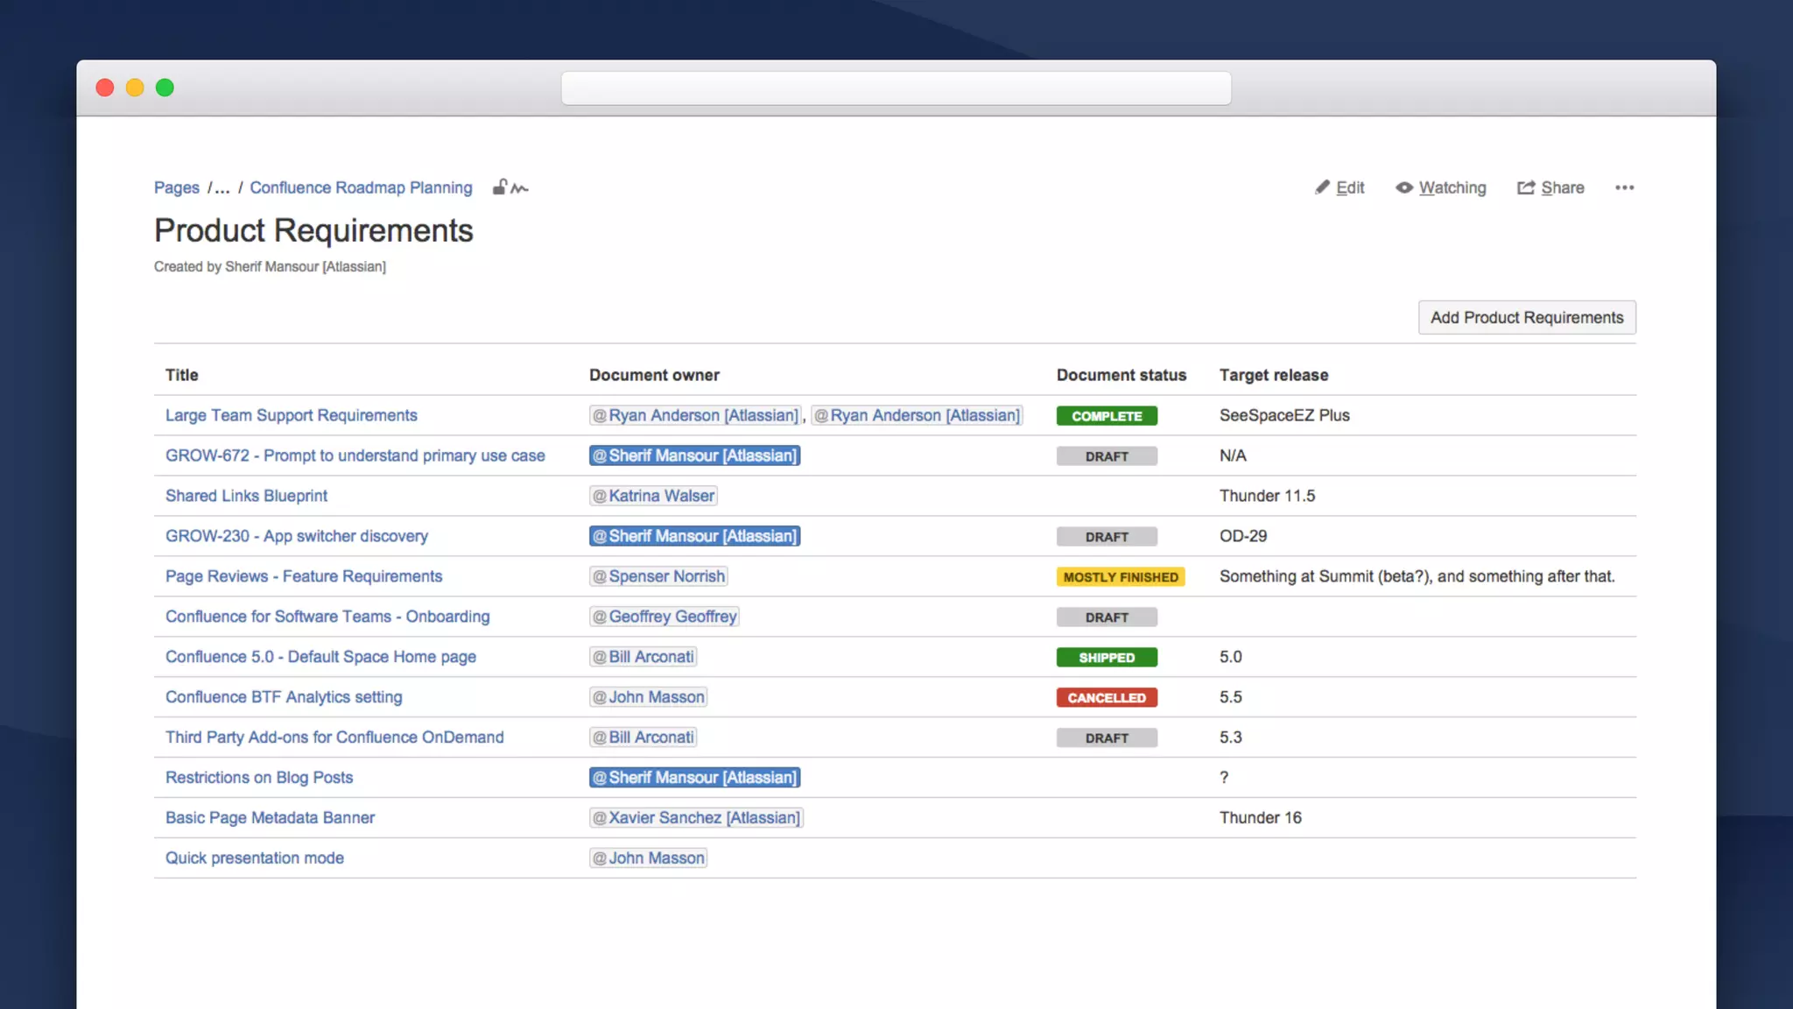Click the browser address bar field
The image size is (1793, 1009).
click(x=896, y=88)
